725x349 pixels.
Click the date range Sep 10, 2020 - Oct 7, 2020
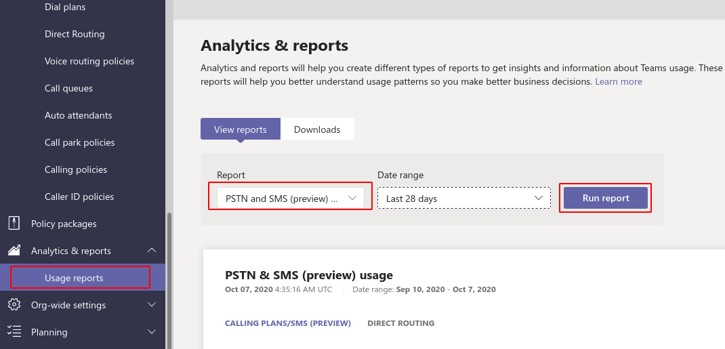[x=446, y=290]
